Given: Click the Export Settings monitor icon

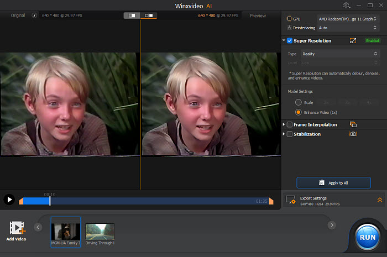Looking at the screenshot, I should [x=290, y=200].
